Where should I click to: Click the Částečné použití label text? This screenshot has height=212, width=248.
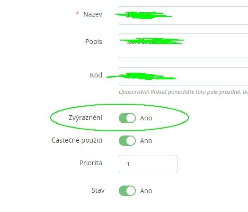(x=77, y=140)
